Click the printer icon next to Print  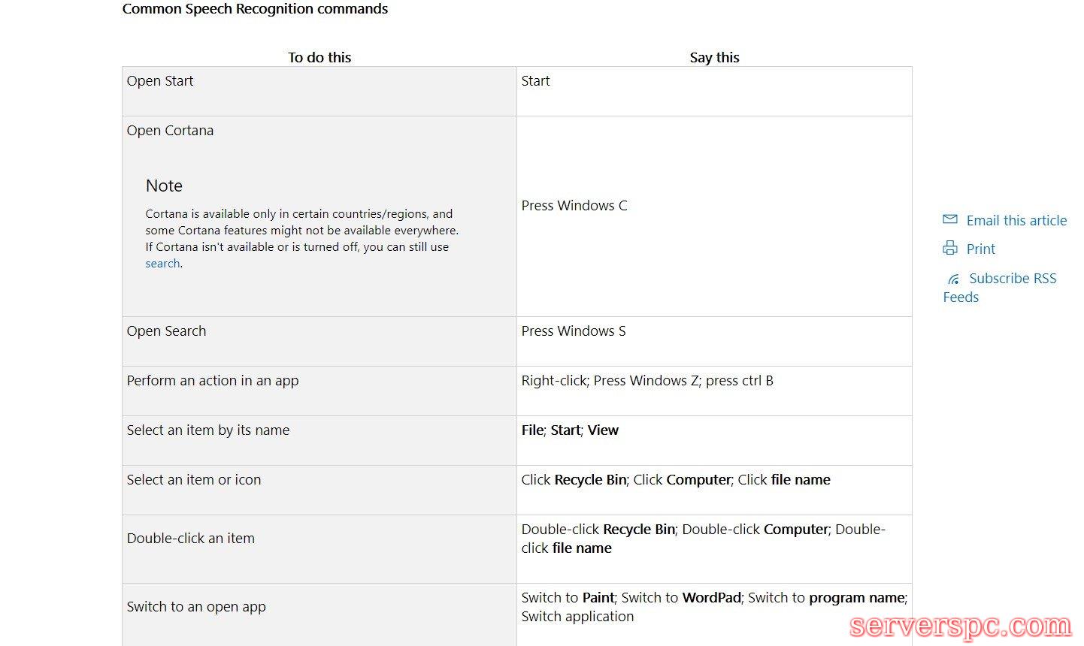[x=950, y=248]
